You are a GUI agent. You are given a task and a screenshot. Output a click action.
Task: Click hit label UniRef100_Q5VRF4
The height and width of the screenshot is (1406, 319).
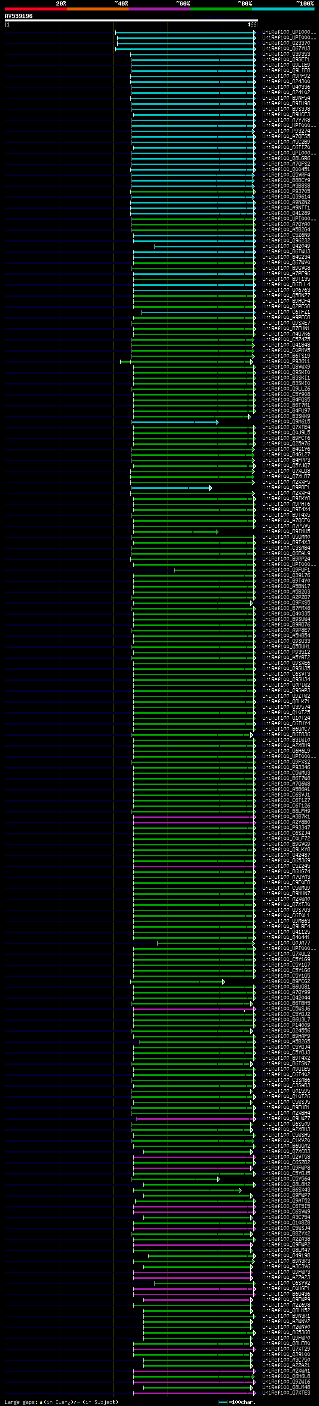[286, 175]
